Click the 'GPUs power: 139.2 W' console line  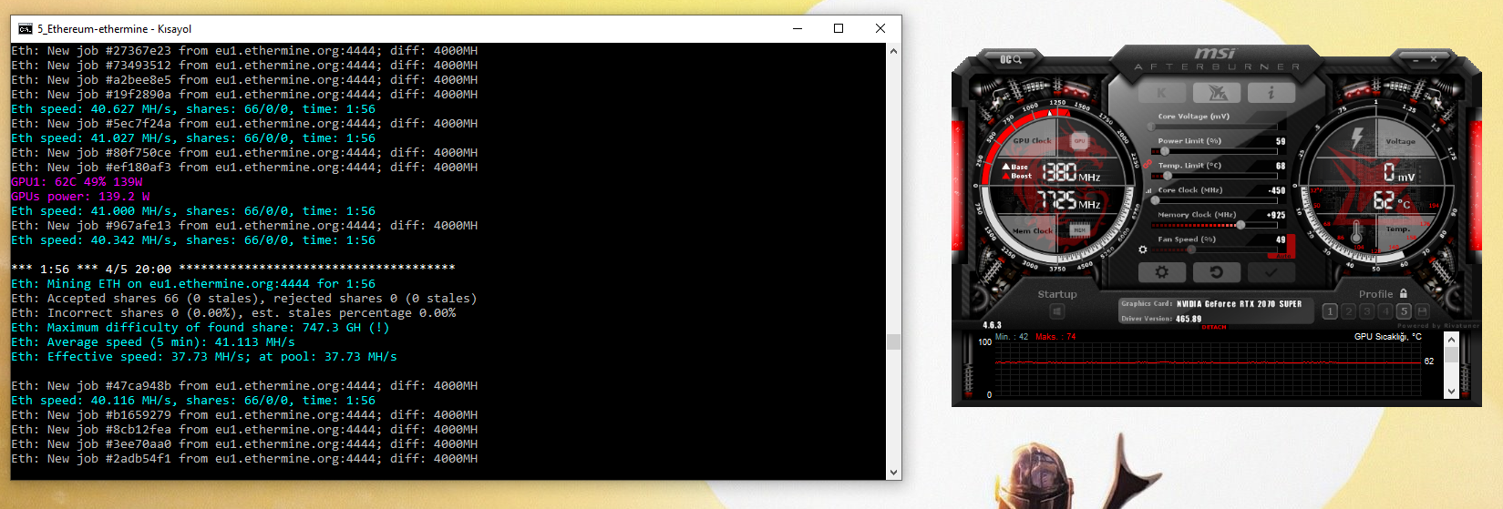[80, 197]
